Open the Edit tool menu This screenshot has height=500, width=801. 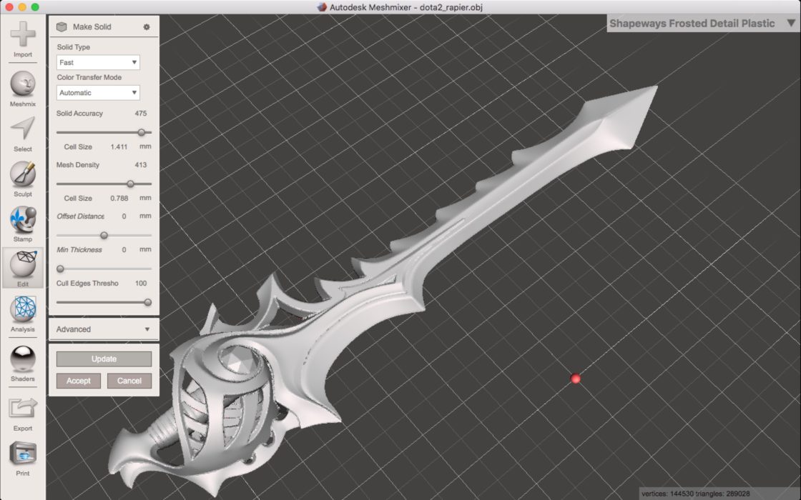(x=23, y=266)
